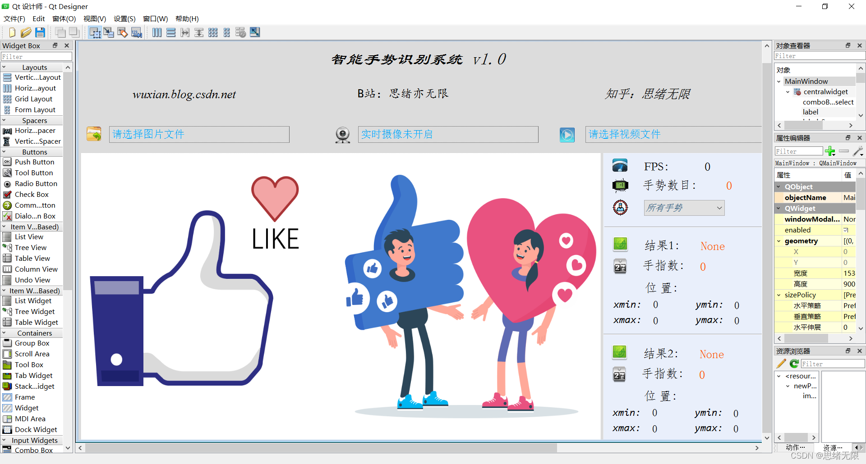Click the yellow folder image file icon
This screenshot has width=866, height=464.
click(94, 134)
